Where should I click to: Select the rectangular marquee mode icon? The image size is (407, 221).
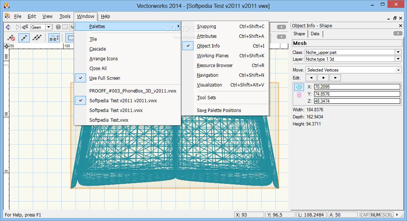(70, 38)
